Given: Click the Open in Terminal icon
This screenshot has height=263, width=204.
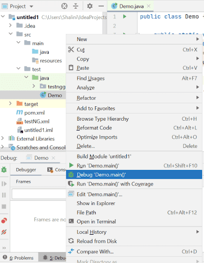Looking at the screenshot, I should (x=71, y=221).
